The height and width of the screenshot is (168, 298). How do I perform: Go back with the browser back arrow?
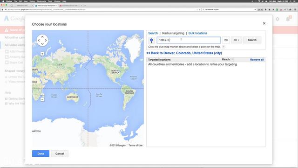coord(2,9)
